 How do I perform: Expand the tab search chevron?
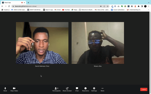coord(149,3)
